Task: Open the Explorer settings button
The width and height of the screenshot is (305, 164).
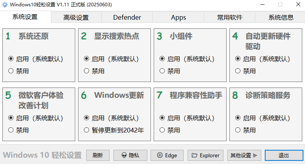Action: tap(206, 155)
